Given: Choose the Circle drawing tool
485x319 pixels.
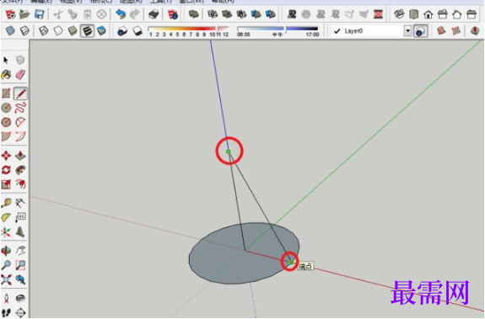Looking at the screenshot, I should click(x=6, y=108).
